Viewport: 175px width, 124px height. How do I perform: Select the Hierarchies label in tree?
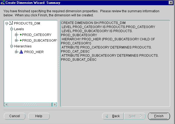[x=23, y=46]
